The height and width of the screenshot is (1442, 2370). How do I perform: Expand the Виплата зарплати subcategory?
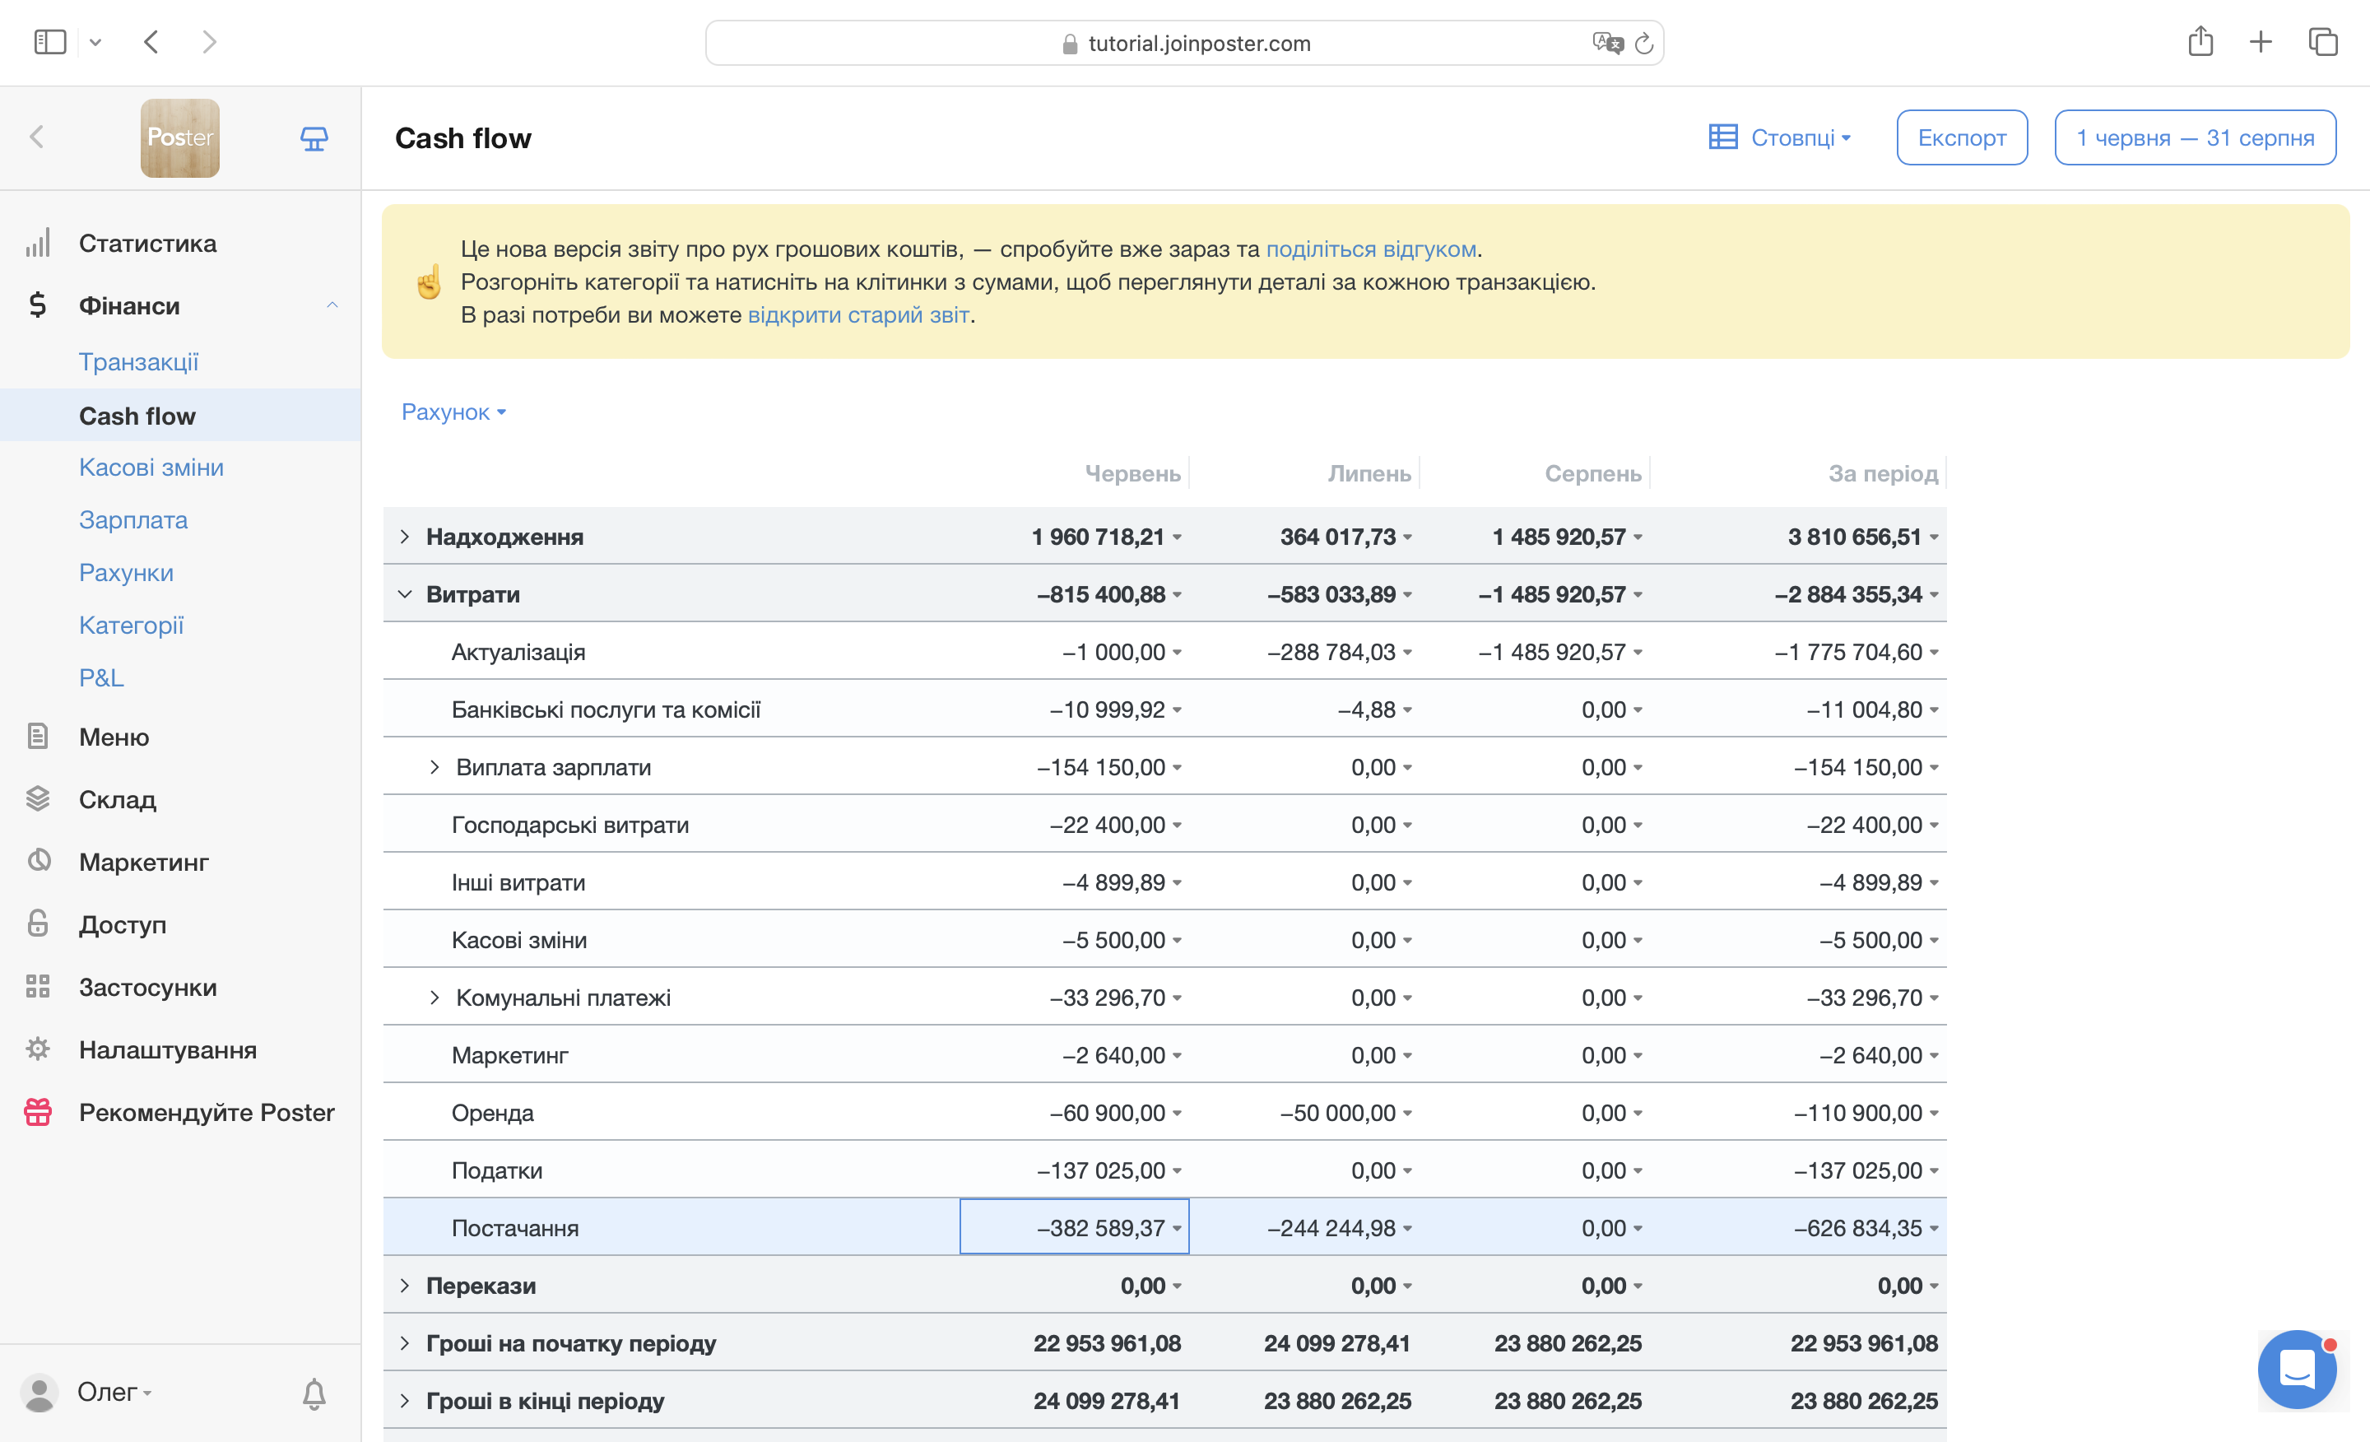tap(434, 768)
